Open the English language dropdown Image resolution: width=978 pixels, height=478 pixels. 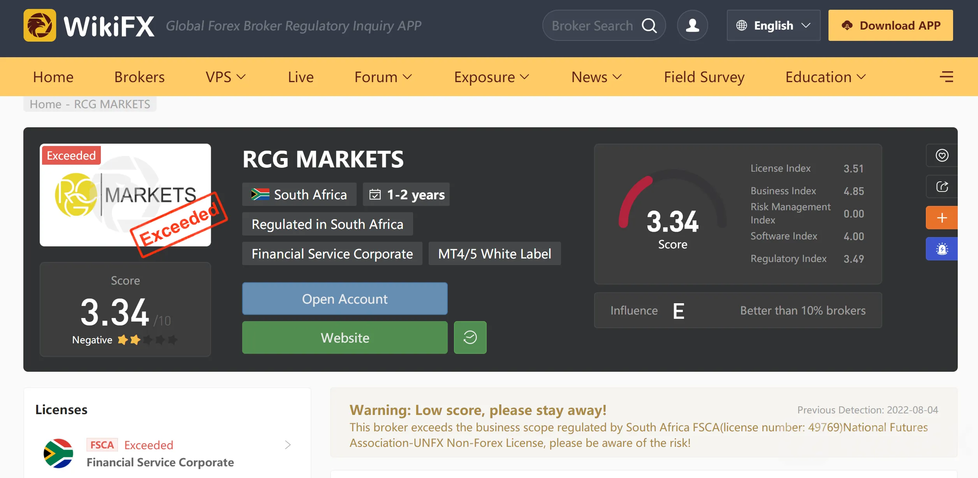pos(773,25)
